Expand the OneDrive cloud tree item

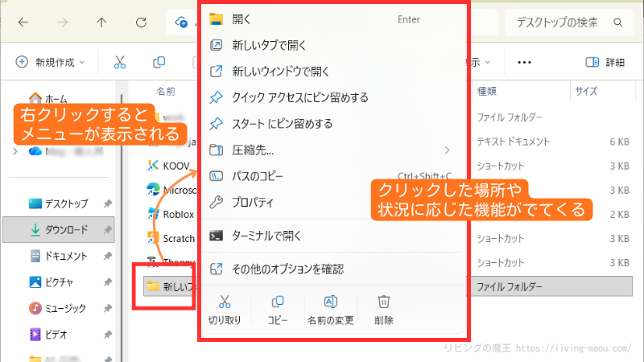[16, 150]
